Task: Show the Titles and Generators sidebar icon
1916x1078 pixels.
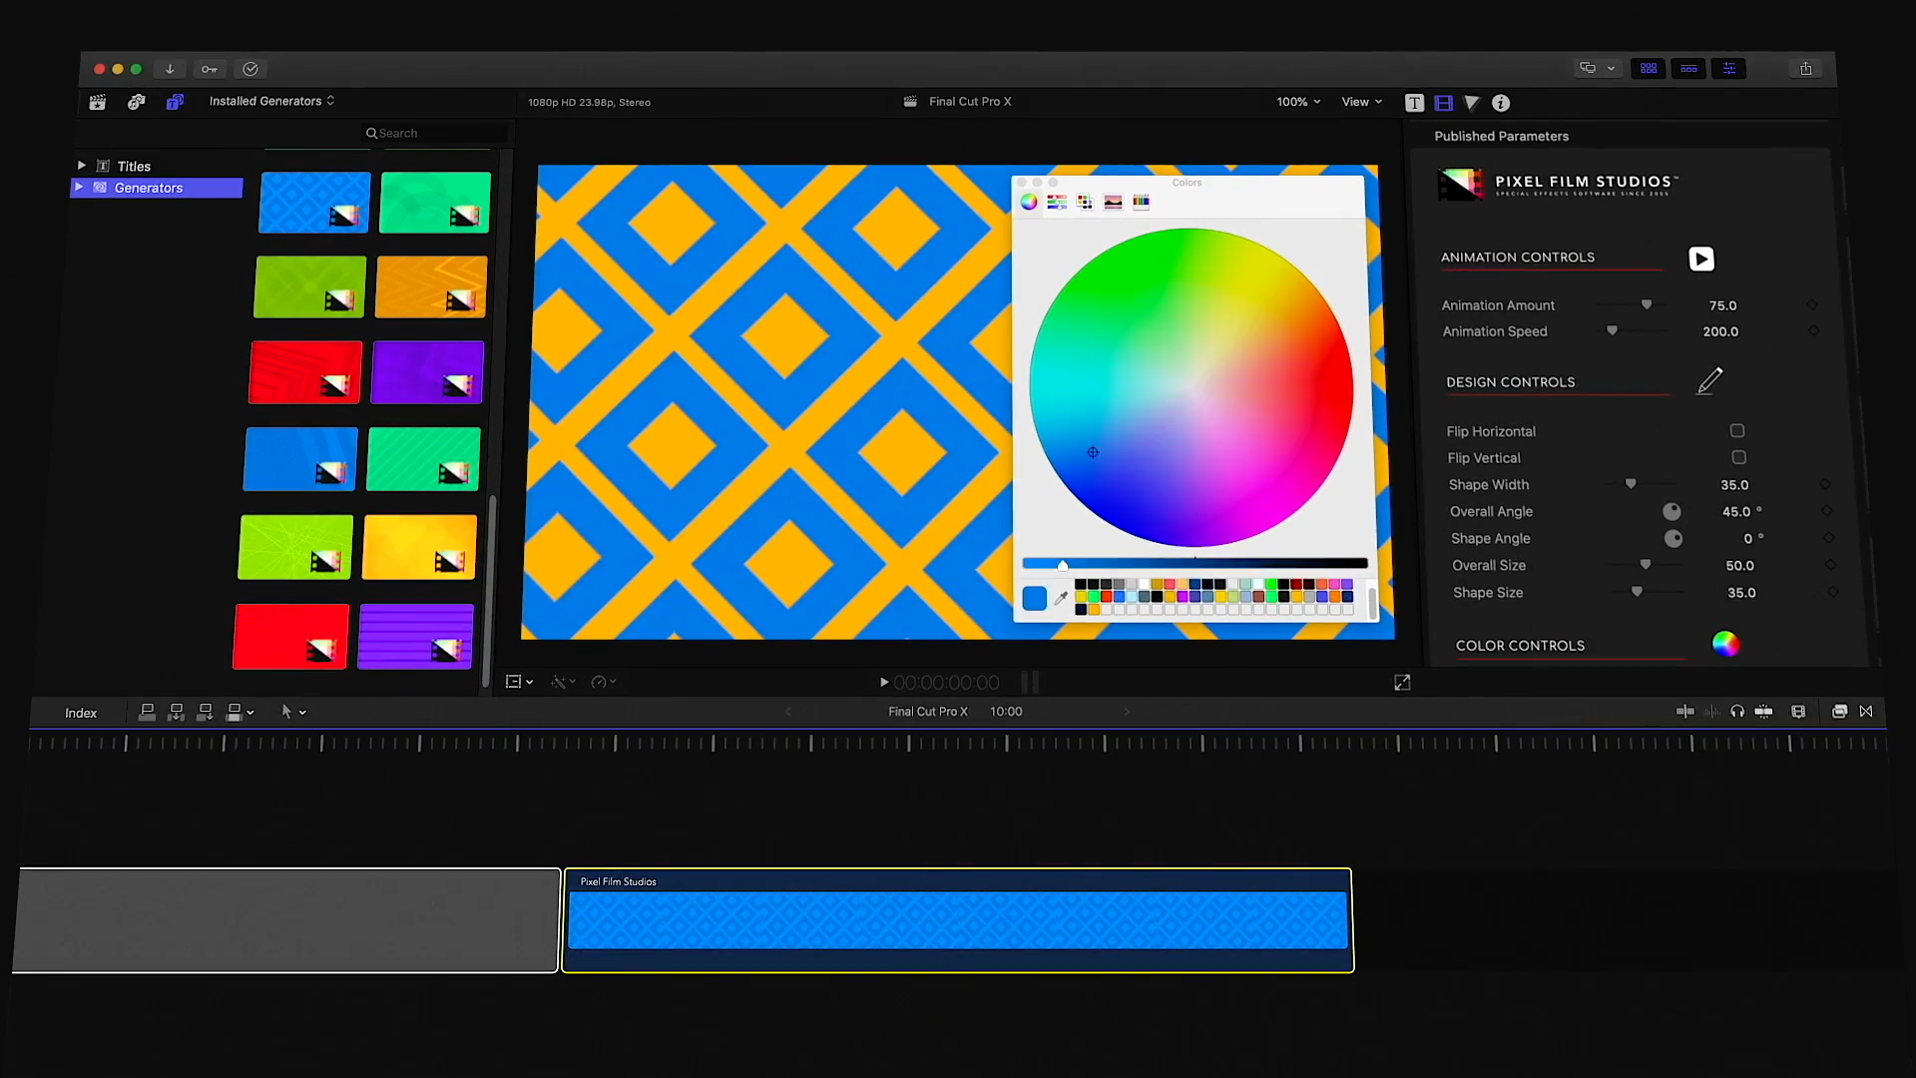Action: 175,102
